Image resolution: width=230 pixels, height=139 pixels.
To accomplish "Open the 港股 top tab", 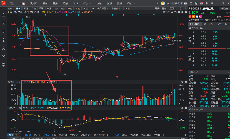I will (x=45, y=3).
